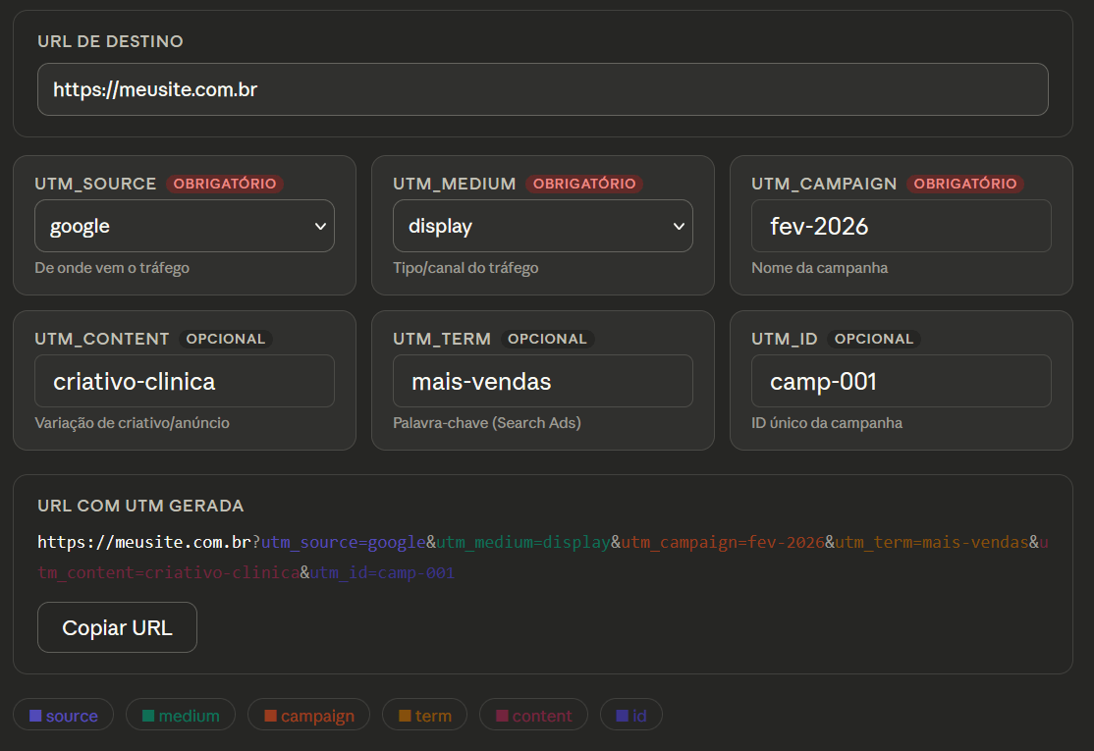Open the UTM_SOURCE google dropdown
1094x751 pixels.
[x=185, y=226]
